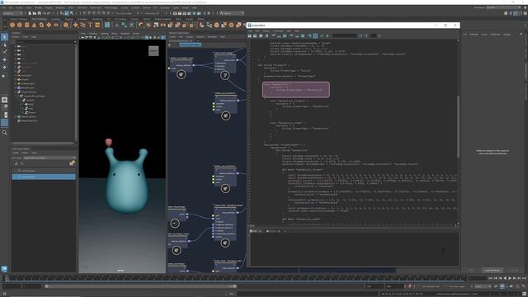528x297 pixels.
Task: Click the Select button in the Attribute Editor
Action: tap(471, 271)
